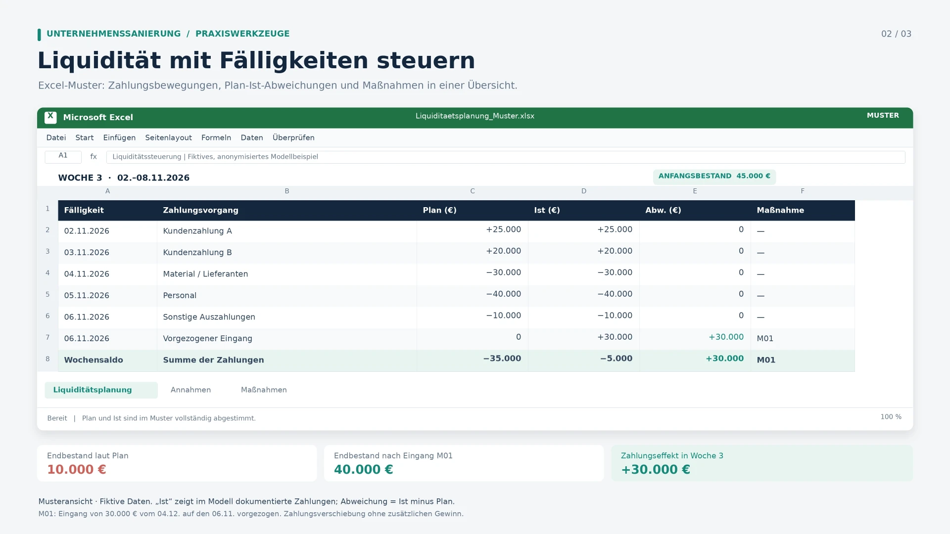Select row header 8
Screen dimensions: 950x534
click(x=47, y=359)
